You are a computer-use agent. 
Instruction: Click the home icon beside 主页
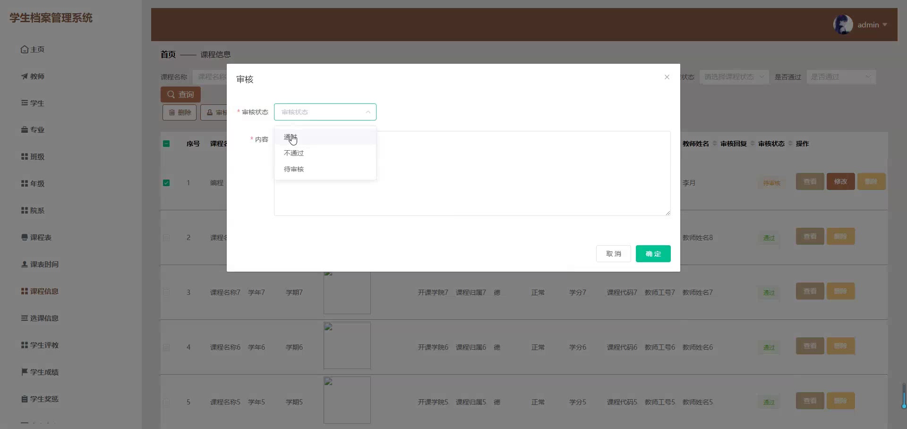point(25,50)
